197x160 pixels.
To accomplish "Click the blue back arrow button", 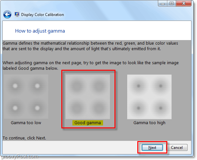I will tap(7, 14).
